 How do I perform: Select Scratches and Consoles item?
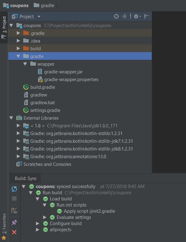point(47,164)
